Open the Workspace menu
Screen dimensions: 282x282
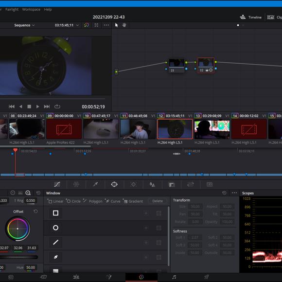(x=31, y=9)
